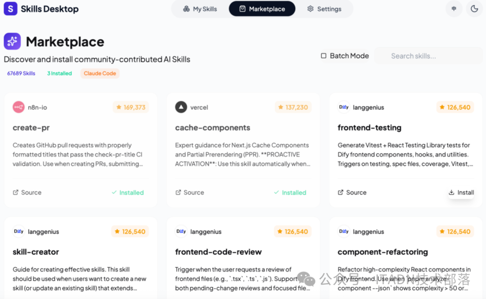Open the frontend-code-review skill title
Screen dimensions: 486x299
218,252
